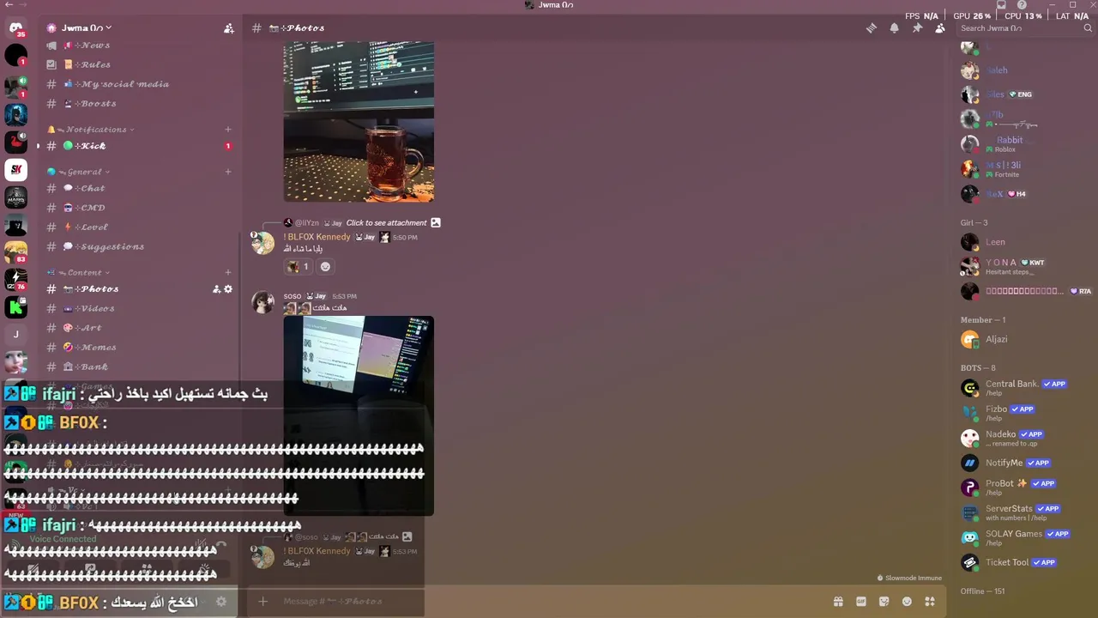Open Photos channel settings gear
The height and width of the screenshot is (618, 1098).
tap(228, 289)
